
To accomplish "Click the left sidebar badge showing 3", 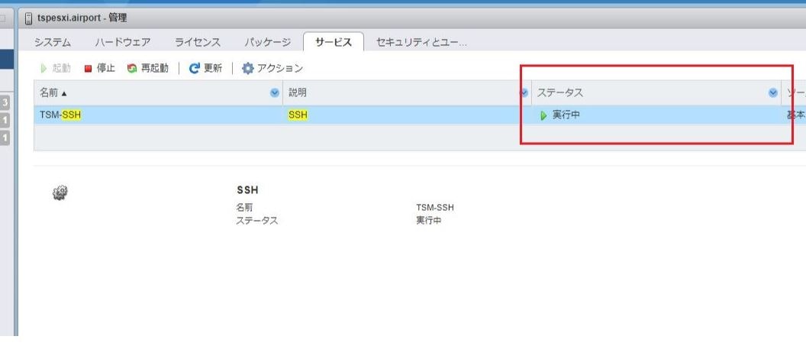I will pos(5,103).
